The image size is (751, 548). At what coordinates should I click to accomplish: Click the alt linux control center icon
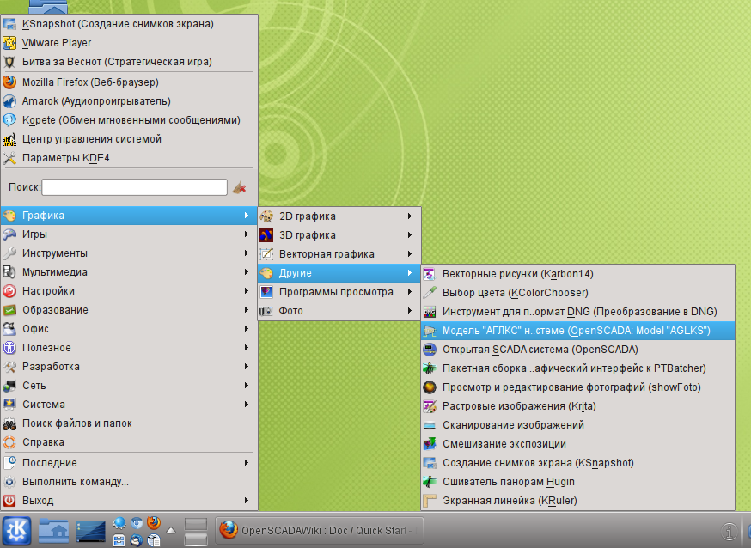9,139
